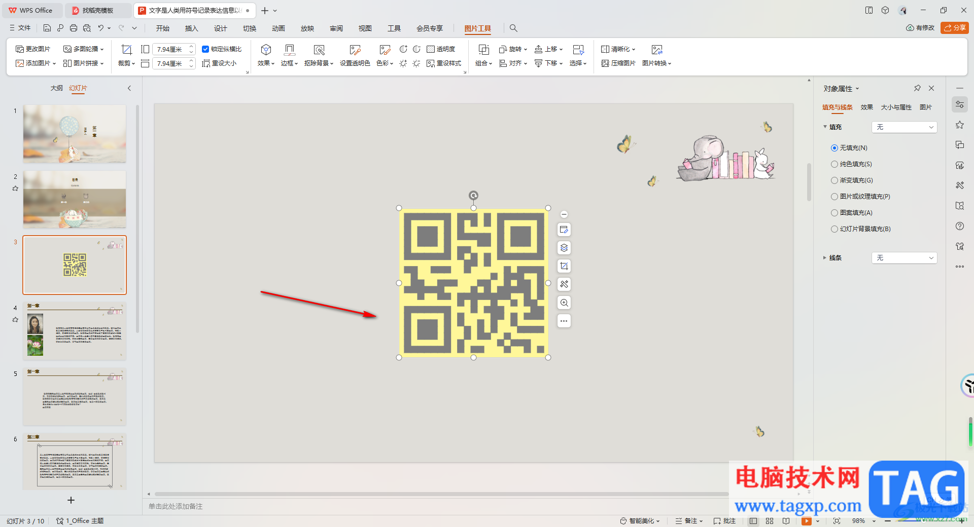Click the rotation handle above QR image
The image size is (974, 527).
tap(473, 195)
